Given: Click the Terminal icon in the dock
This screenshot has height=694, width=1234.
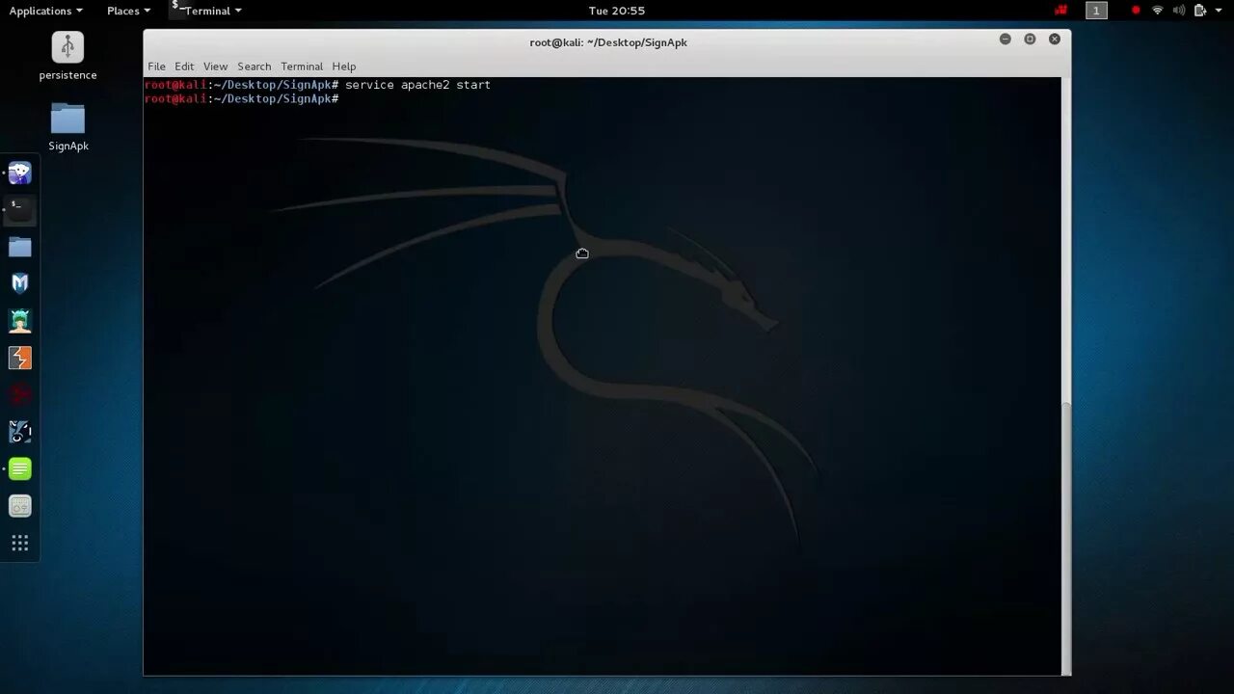Looking at the screenshot, I should tap(20, 210).
